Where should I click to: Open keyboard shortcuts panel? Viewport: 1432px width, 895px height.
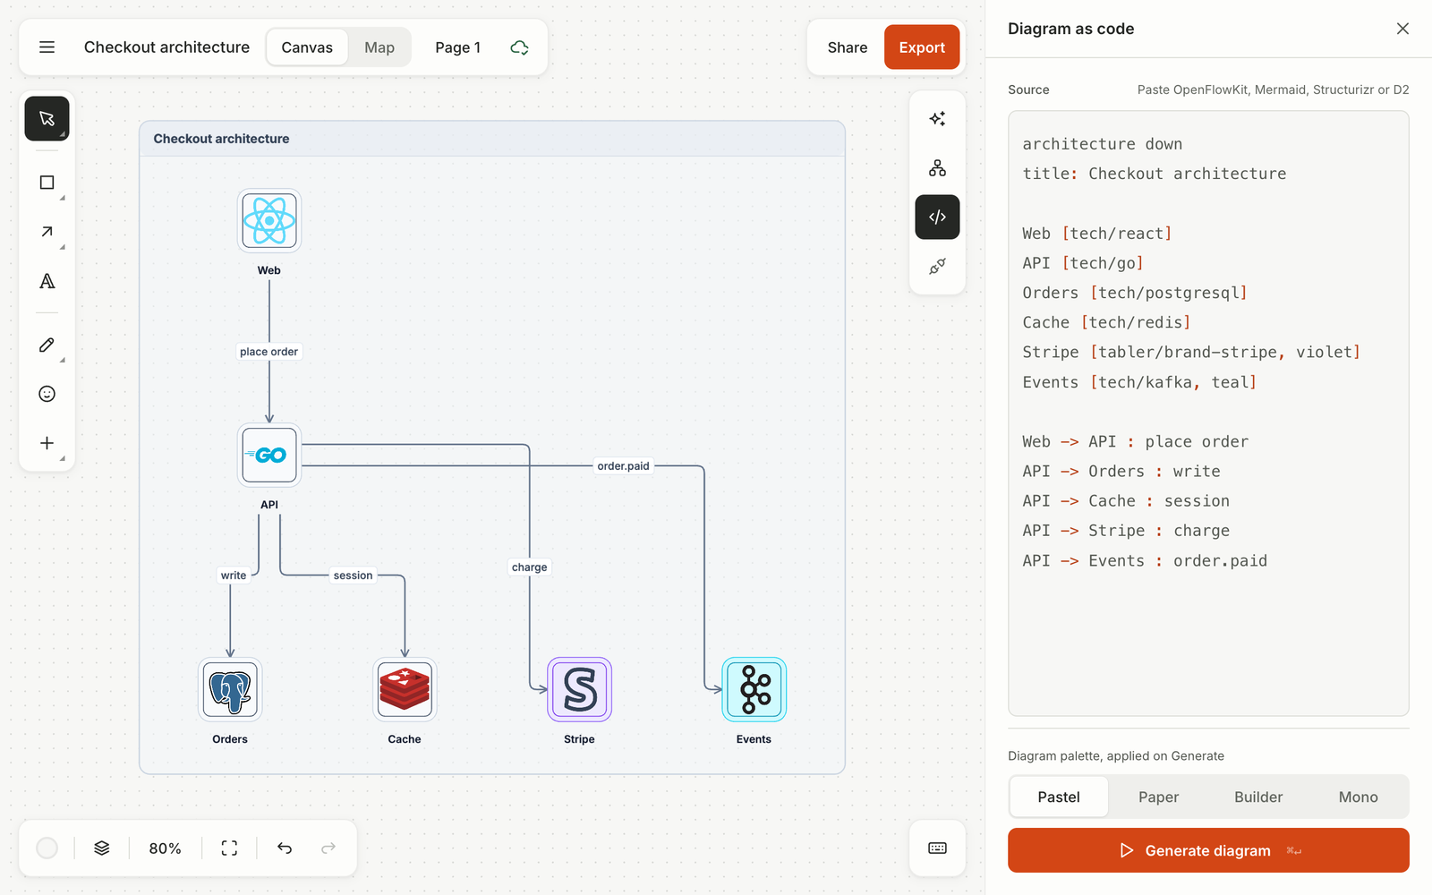(937, 848)
